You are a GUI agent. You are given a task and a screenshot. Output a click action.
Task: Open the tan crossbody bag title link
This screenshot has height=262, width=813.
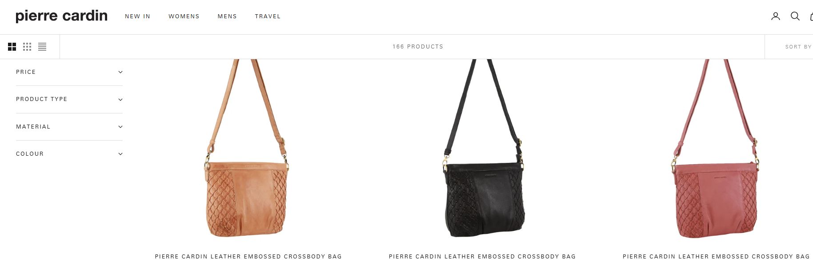coord(248,257)
